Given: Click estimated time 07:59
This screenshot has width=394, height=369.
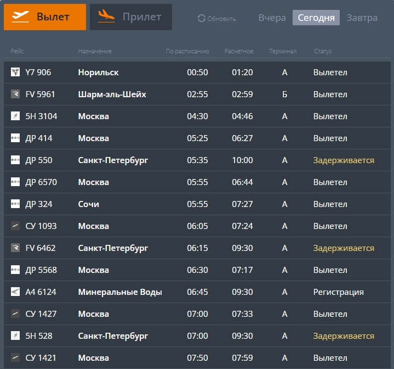Looking at the screenshot, I should [x=242, y=357].
